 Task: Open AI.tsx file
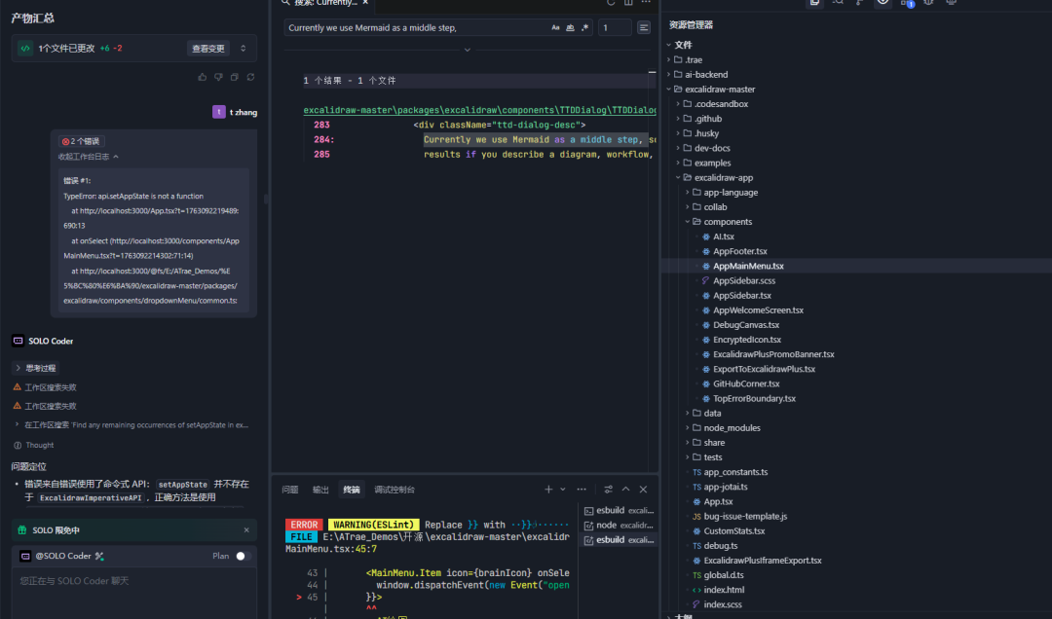point(723,237)
